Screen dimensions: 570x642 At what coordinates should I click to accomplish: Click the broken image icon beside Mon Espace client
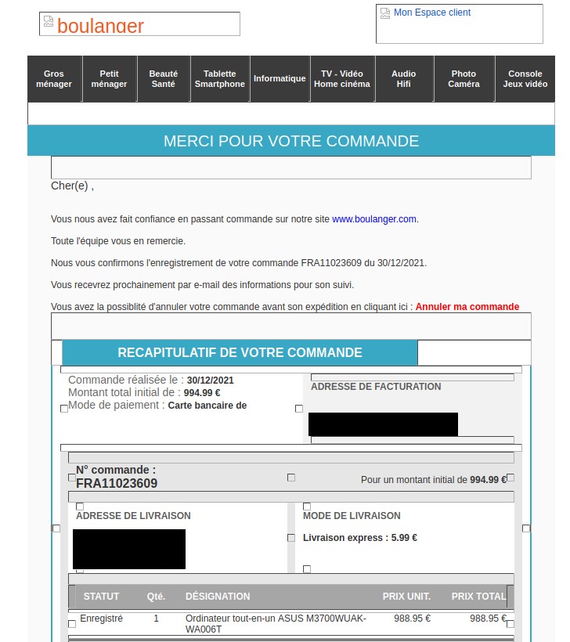pyautogui.click(x=385, y=13)
